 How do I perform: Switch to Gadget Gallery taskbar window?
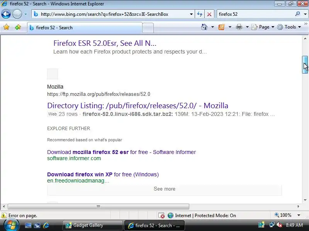[x=93, y=225]
